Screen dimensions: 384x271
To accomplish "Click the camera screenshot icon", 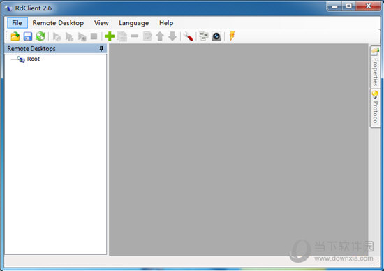I will coord(216,36).
